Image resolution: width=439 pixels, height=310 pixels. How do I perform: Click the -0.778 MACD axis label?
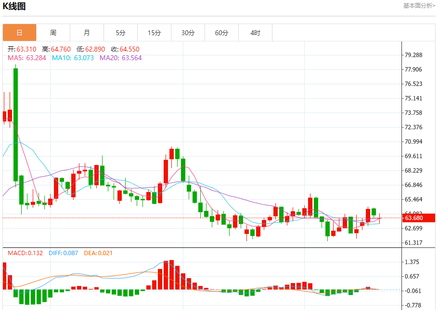point(413,305)
